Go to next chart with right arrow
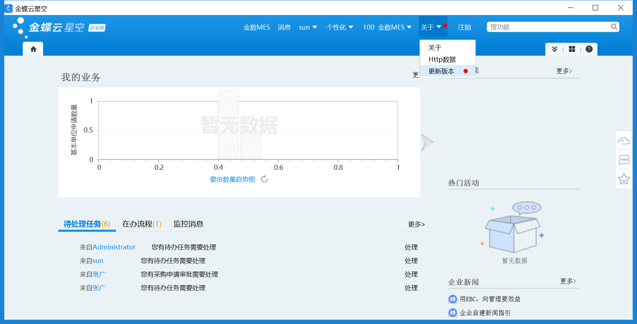 click(x=427, y=142)
